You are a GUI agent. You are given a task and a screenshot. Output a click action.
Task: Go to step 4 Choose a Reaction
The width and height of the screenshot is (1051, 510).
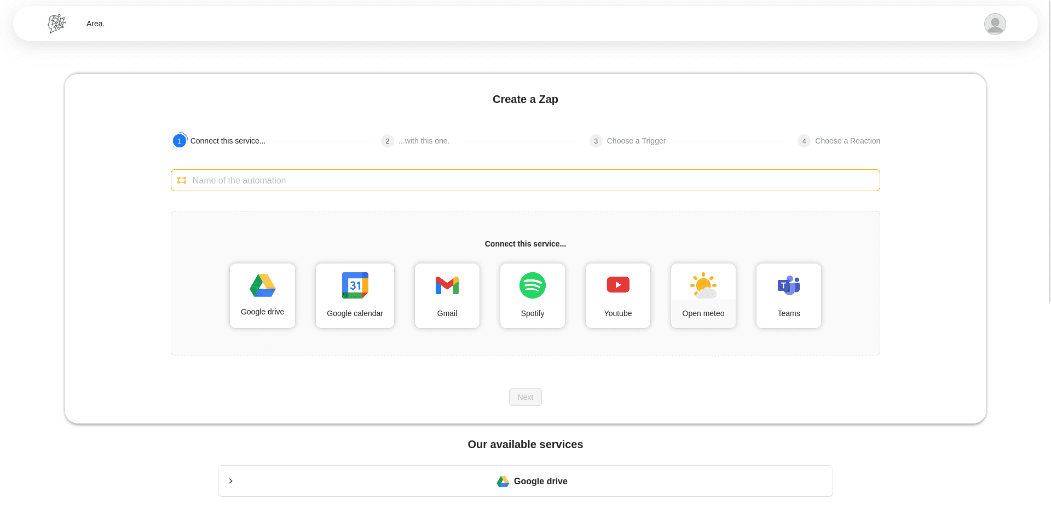coord(839,141)
